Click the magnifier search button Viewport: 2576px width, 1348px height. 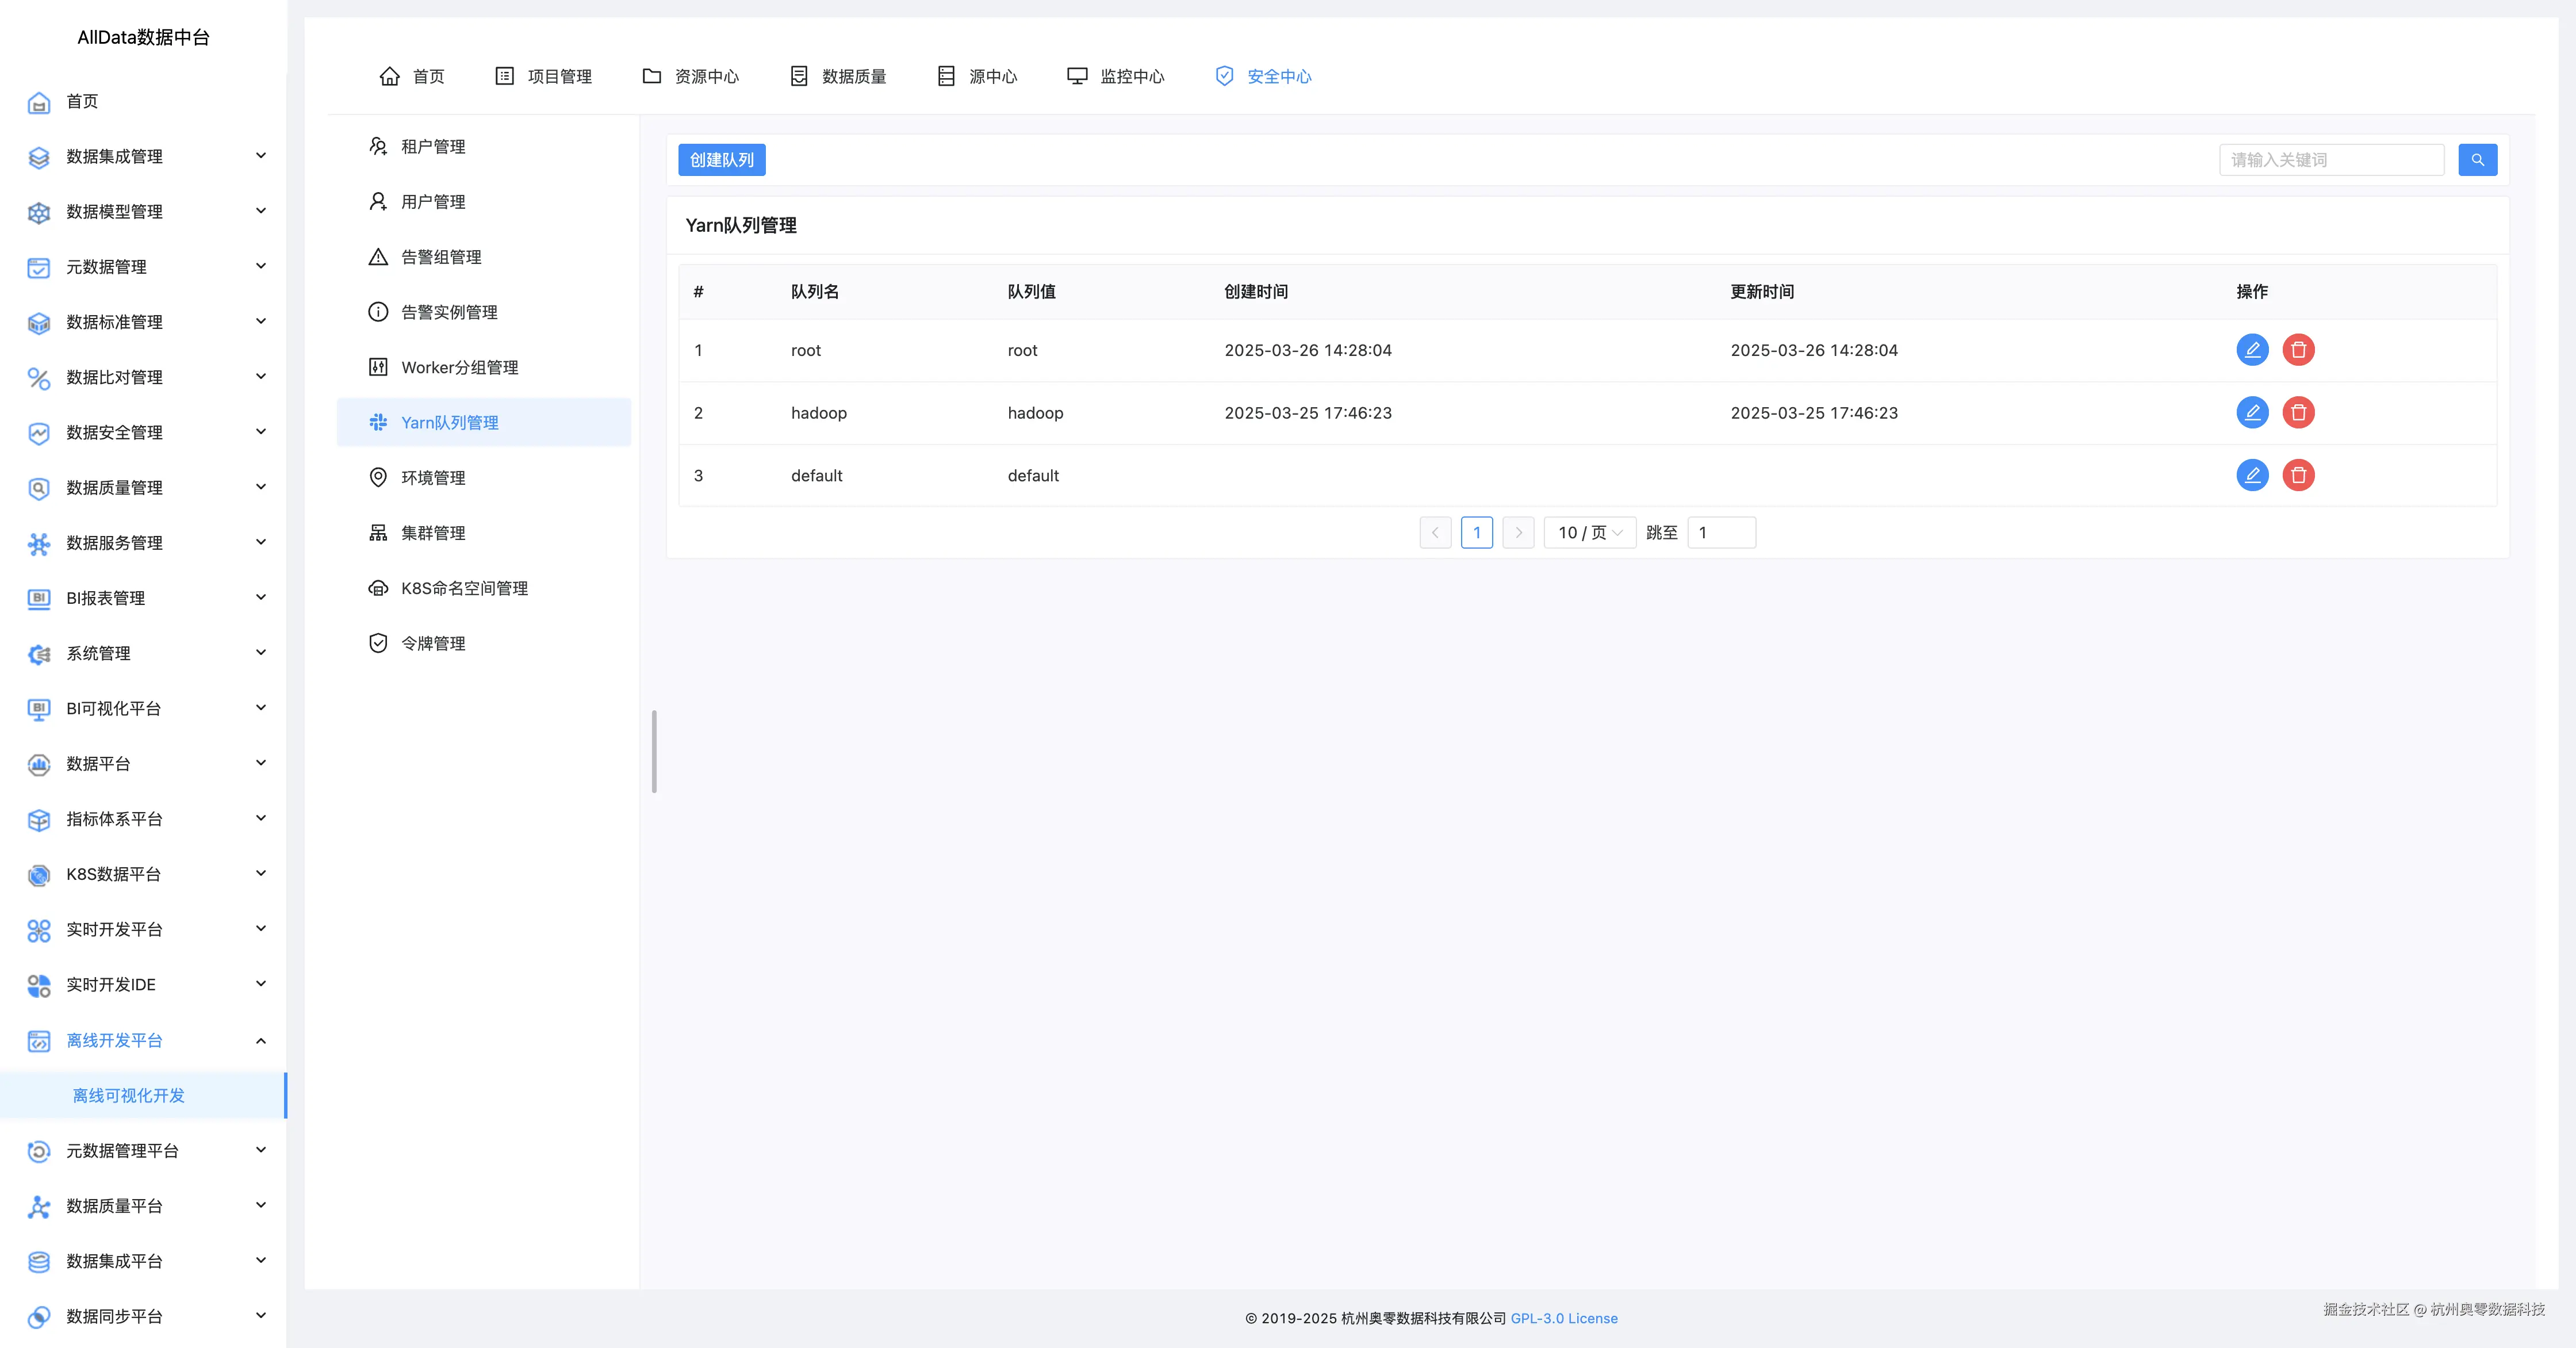(2477, 160)
